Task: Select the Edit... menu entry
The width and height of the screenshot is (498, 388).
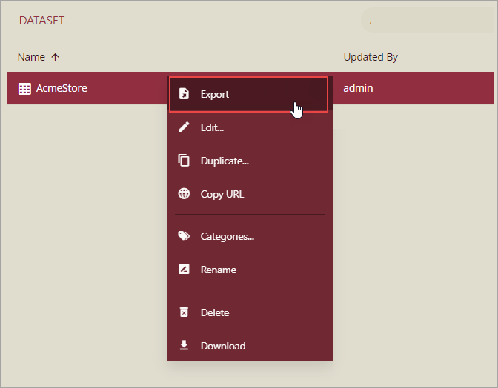Action: 250,127
